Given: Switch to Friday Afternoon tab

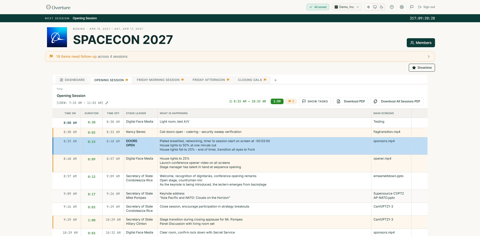Looking at the screenshot, I should tap(211, 80).
